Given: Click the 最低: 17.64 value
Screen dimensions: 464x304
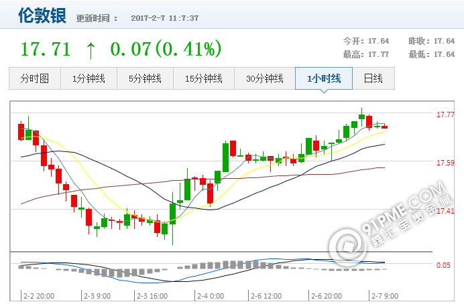Looking at the screenshot, I should tap(432, 54).
